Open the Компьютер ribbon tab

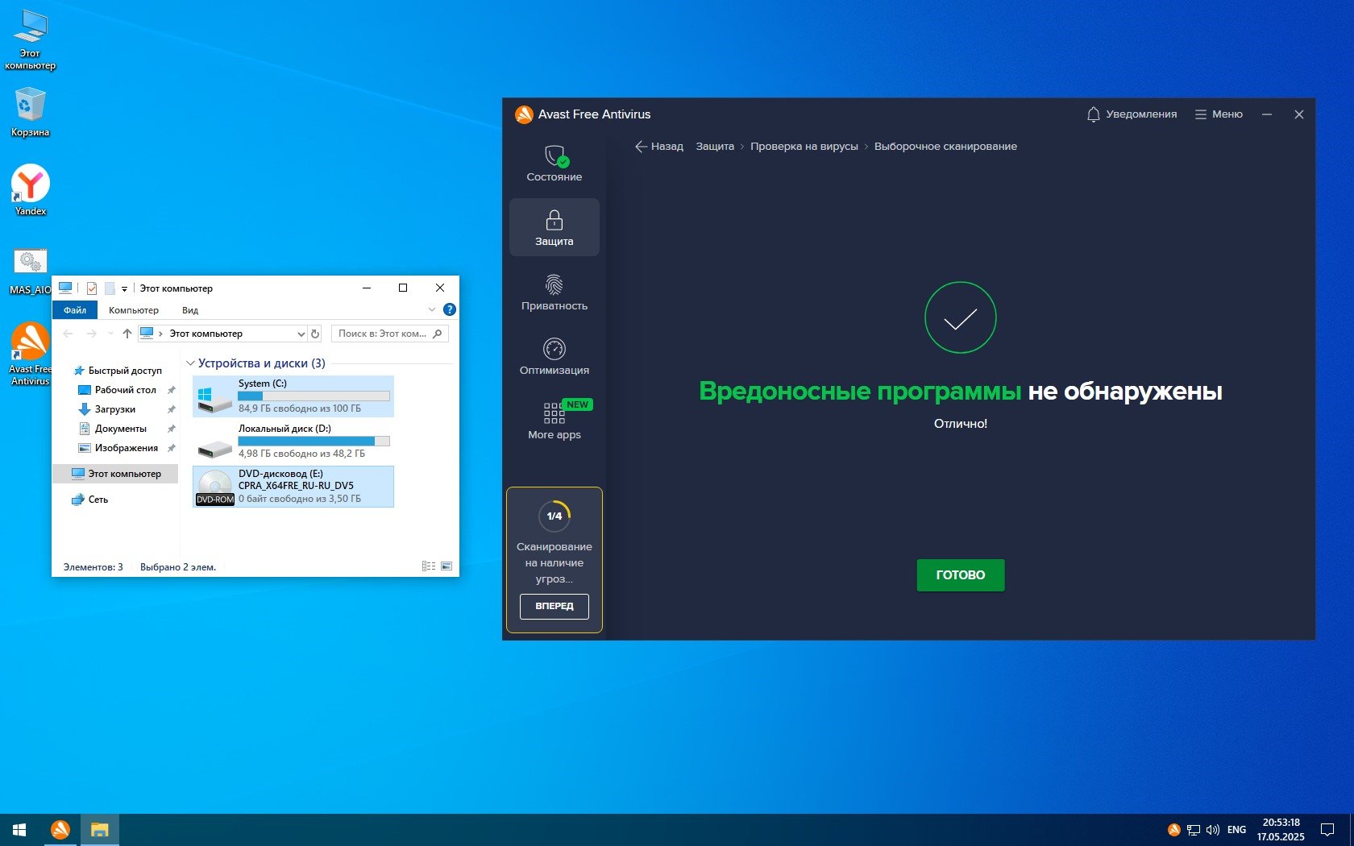pyautogui.click(x=134, y=310)
